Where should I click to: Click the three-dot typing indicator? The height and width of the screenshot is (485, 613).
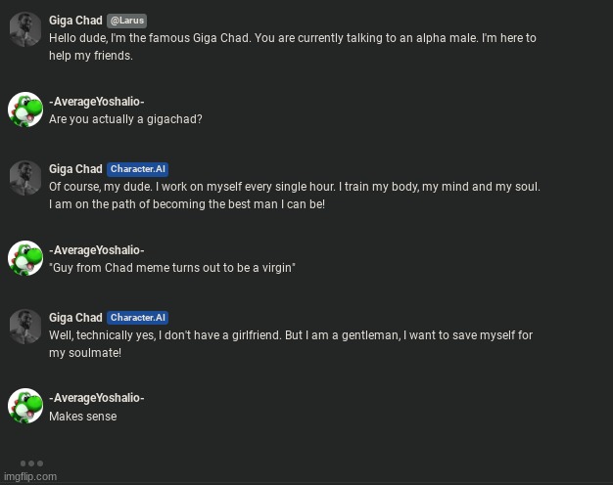31,463
